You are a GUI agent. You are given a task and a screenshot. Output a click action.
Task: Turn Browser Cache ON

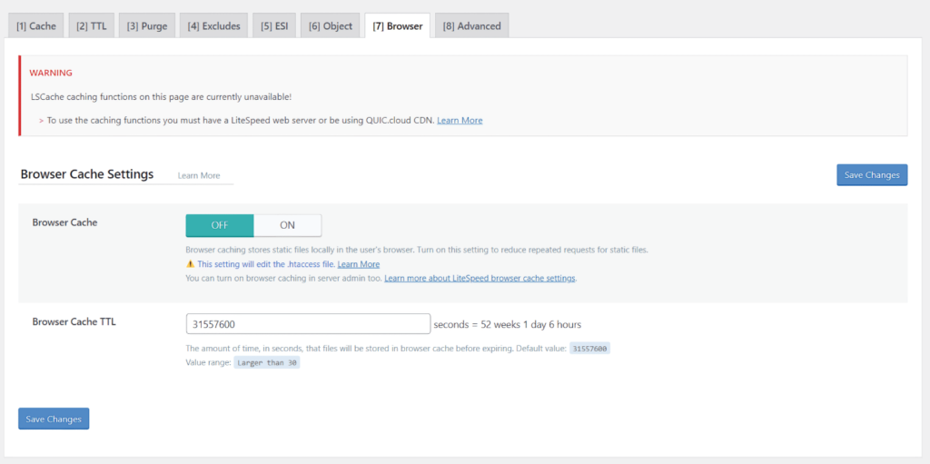point(287,225)
